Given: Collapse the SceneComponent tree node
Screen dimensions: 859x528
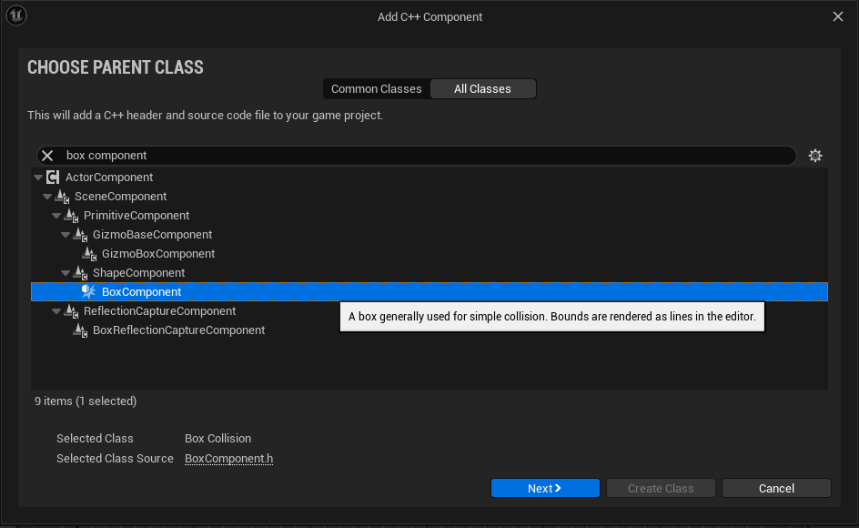Looking at the screenshot, I should (47, 197).
